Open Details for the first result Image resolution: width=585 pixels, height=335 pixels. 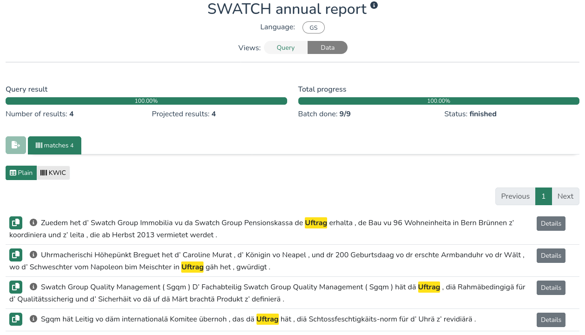click(551, 223)
